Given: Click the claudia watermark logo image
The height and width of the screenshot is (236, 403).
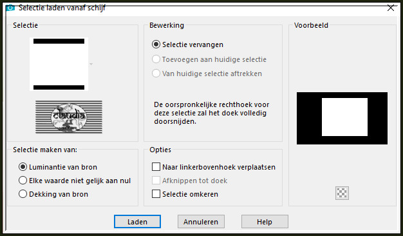Looking at the screenshot, I should [x=69, y=117].
